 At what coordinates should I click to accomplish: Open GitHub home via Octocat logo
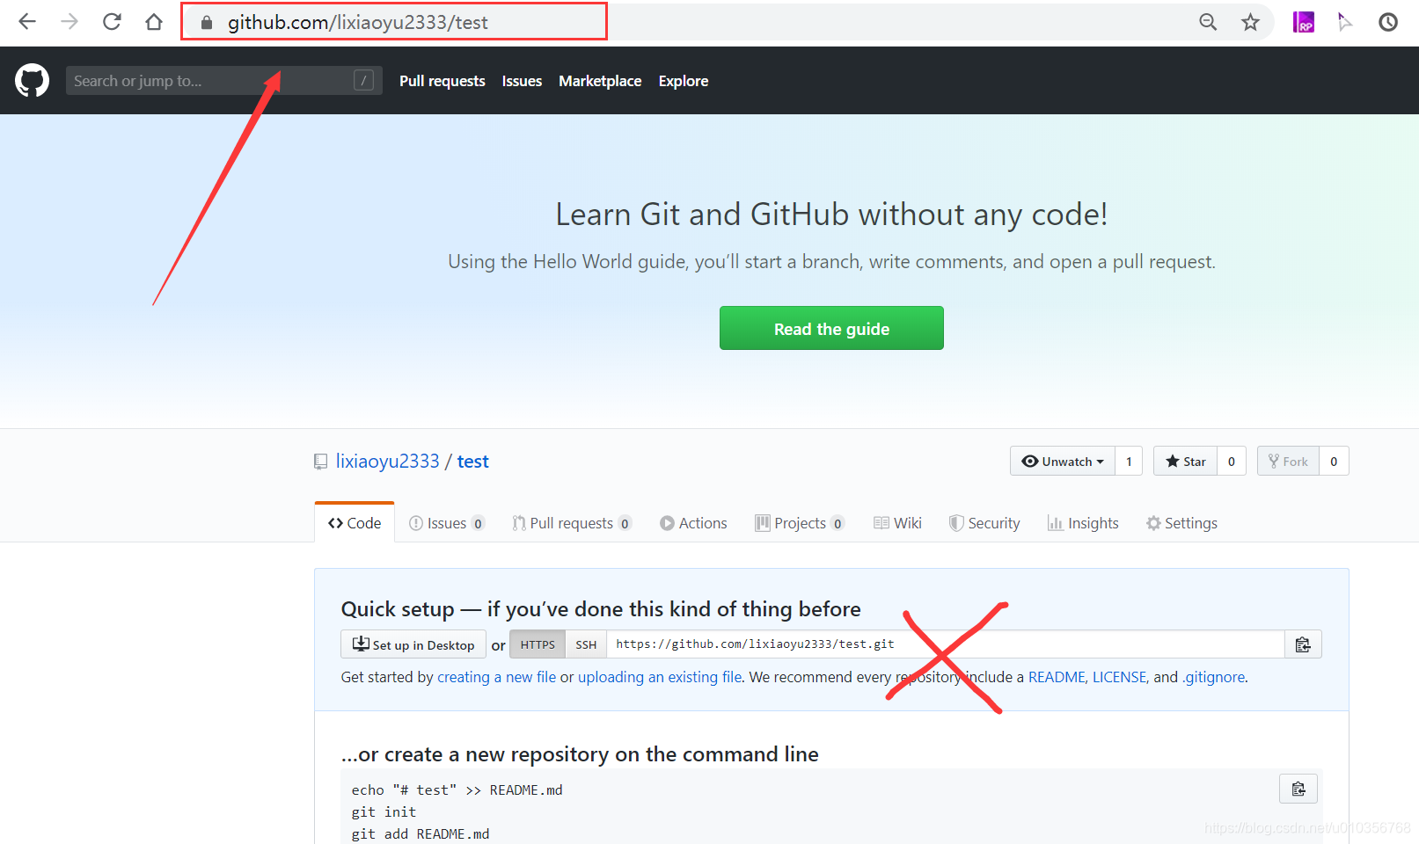[33, 80]
